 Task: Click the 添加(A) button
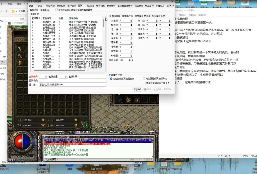tap(137, 89)
